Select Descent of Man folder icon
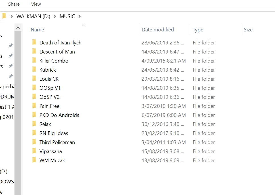Image resolution: width=275 pixels, height=195 pixels. (x=34, y=52)
